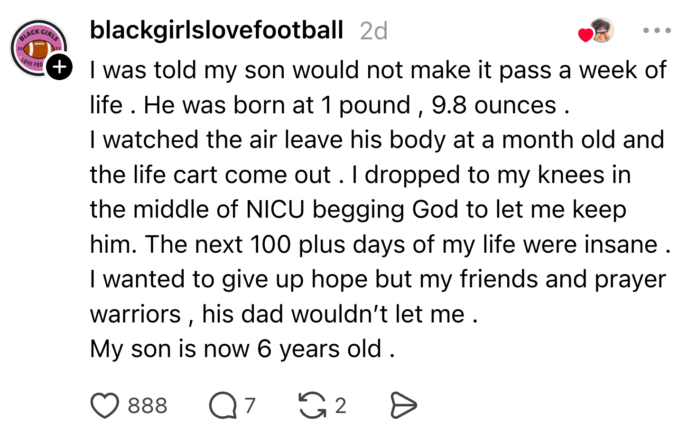688x441 pixels.
Task: Share the post with the paper plane icon
Action: click(x=403, y=406)
